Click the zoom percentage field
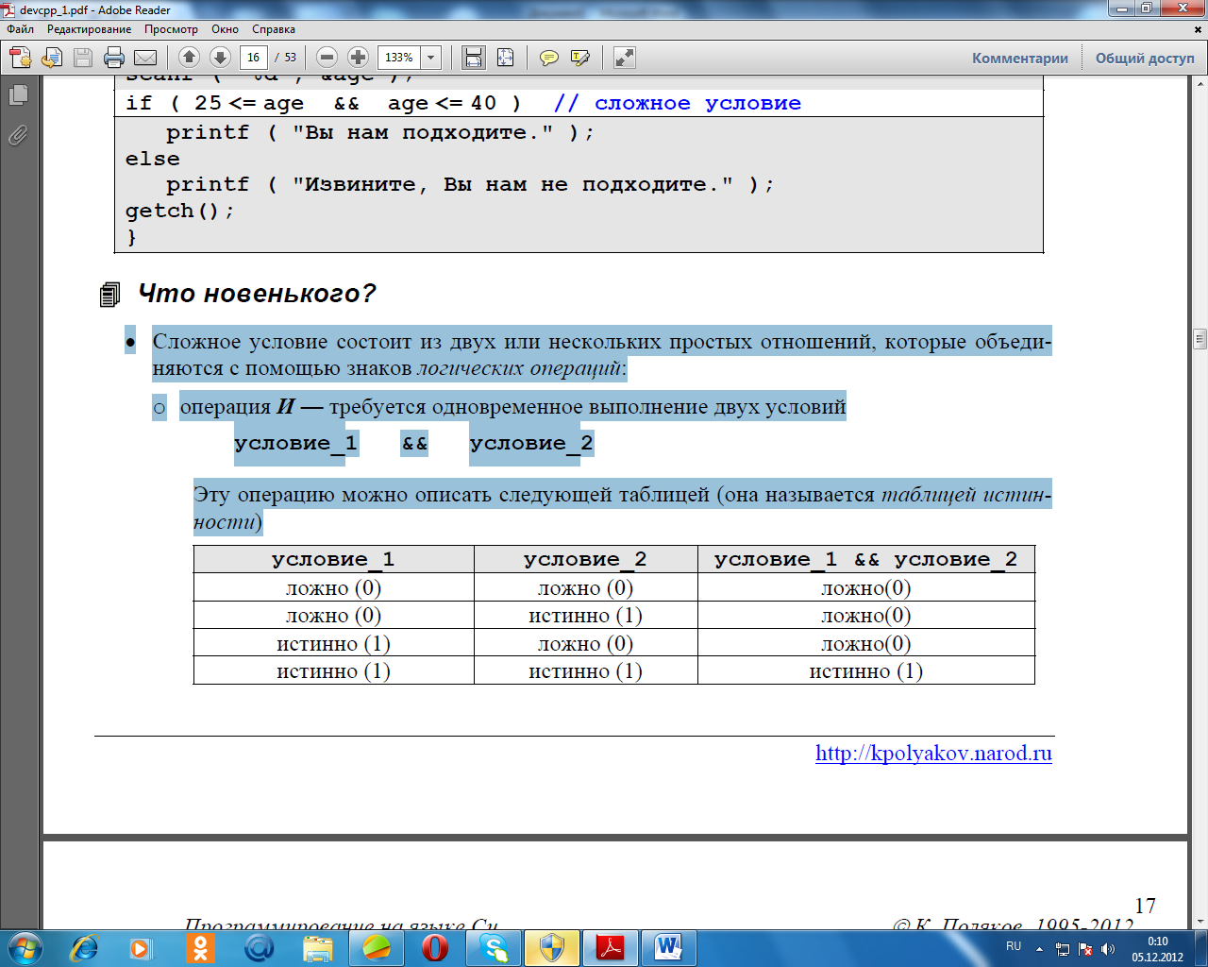This screenshot has width=1208, height=967. click(399, 58)
